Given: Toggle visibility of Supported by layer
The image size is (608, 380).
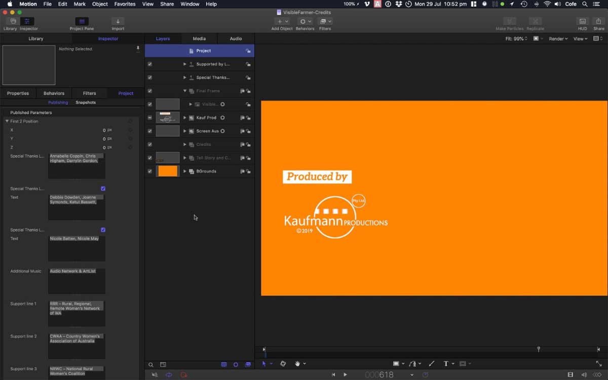Looking at the screenshot, I should 150,64.
